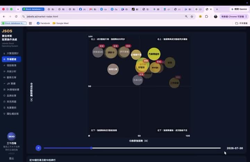
Task: Bookmark this page with the star icon
Action: tap(192, 16)
